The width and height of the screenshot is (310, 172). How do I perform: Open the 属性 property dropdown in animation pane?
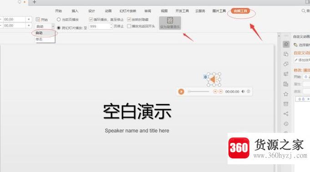coord(307,84)
